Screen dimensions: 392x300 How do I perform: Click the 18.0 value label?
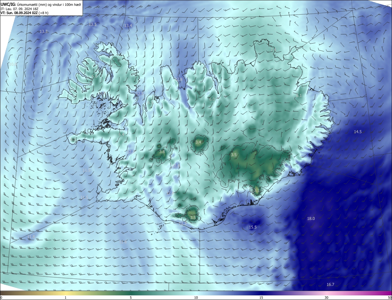(x=311, y=219)
